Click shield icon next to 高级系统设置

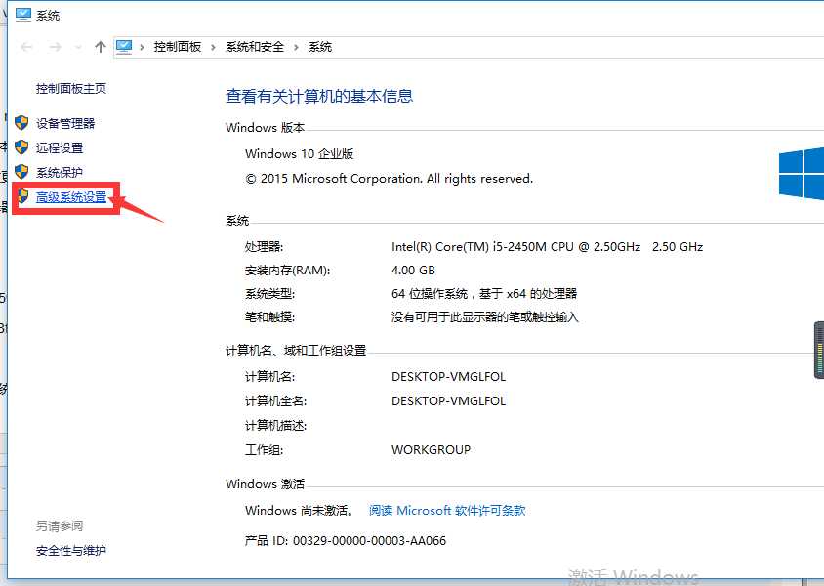click(22, 196)
